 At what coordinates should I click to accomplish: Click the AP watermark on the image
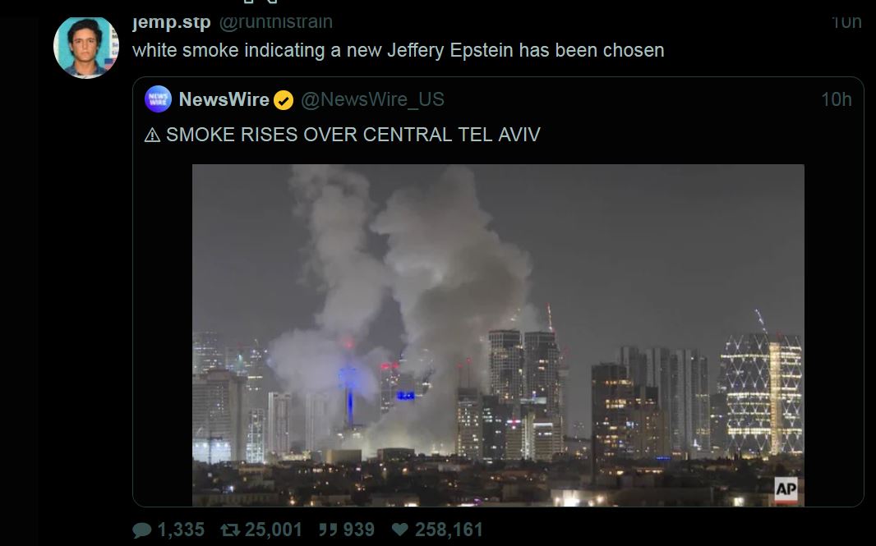786,489
